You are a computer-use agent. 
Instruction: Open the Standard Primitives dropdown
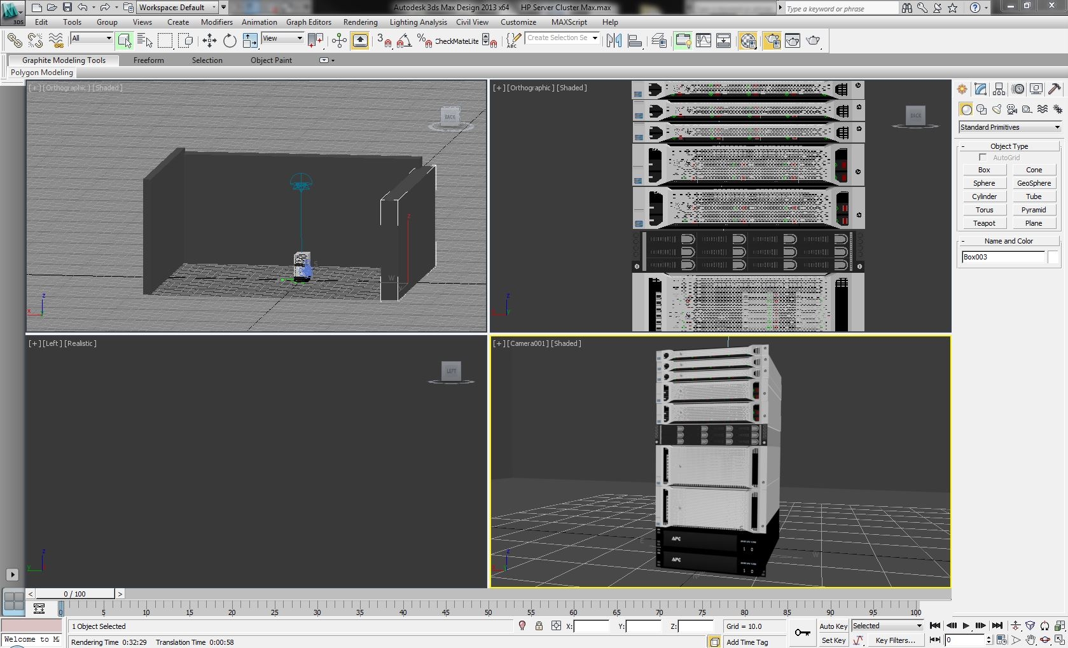point(1009,127)
